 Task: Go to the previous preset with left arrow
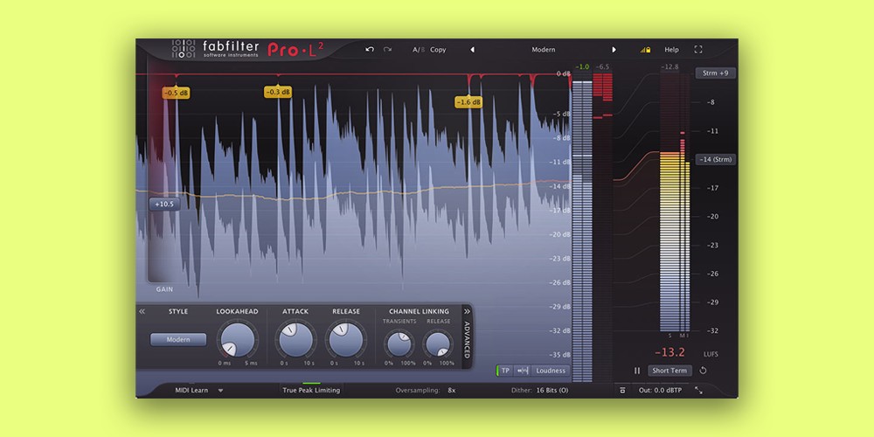(473, 50)
